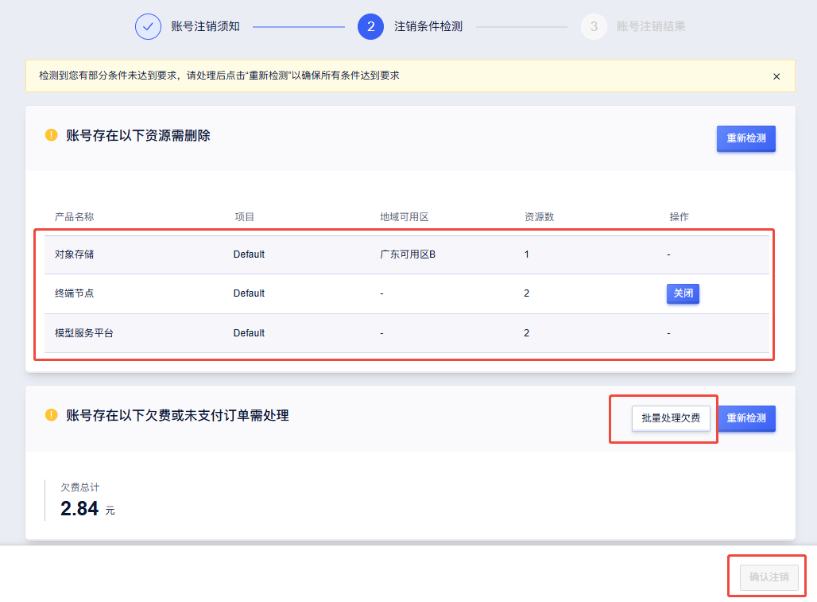Go to 账号注销须知 step label
817x602 pixels.
(x=205, y=26)
